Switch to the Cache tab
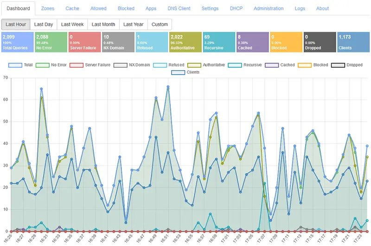The image size is (371, 246). coord(72,8)
